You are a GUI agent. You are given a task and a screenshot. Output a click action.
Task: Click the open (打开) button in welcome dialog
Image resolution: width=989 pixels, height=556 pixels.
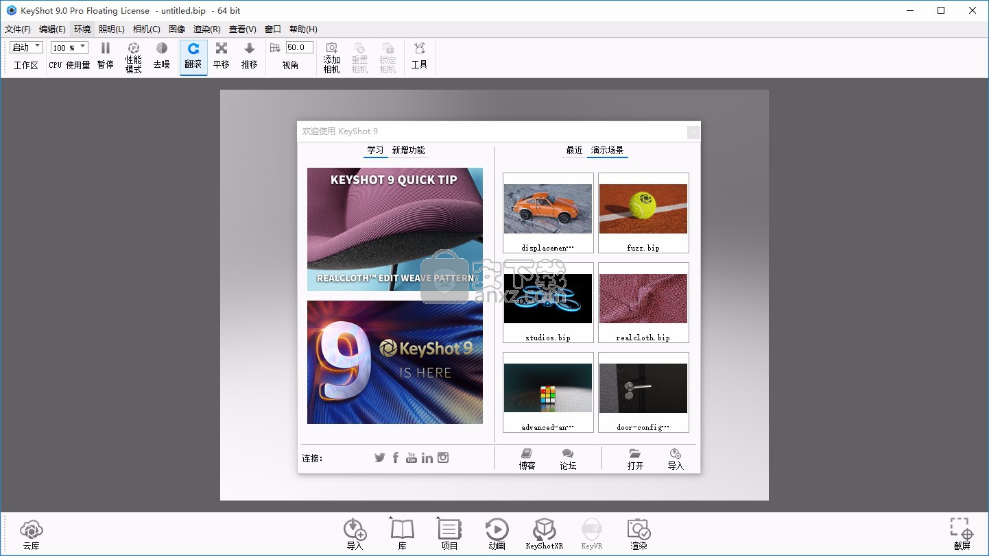pos(635,459)
